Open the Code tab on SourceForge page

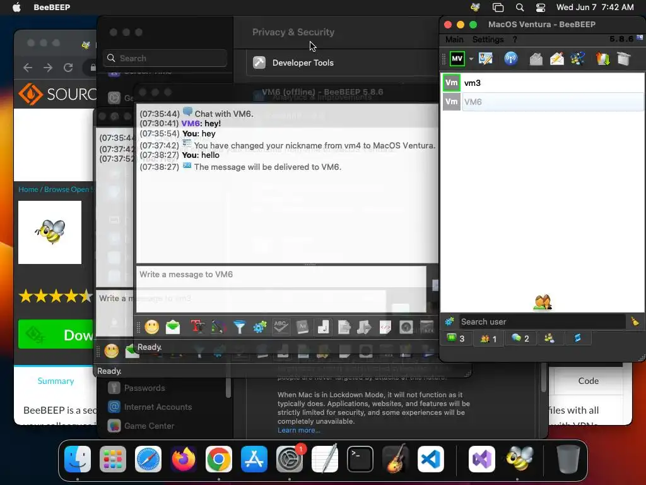click(x=589, y=381)
